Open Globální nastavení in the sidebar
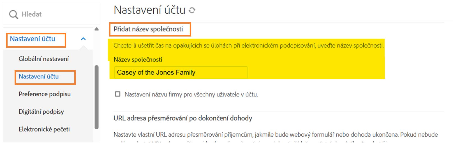Viewport: 453px width, 143px height. (x=43, y=59)
